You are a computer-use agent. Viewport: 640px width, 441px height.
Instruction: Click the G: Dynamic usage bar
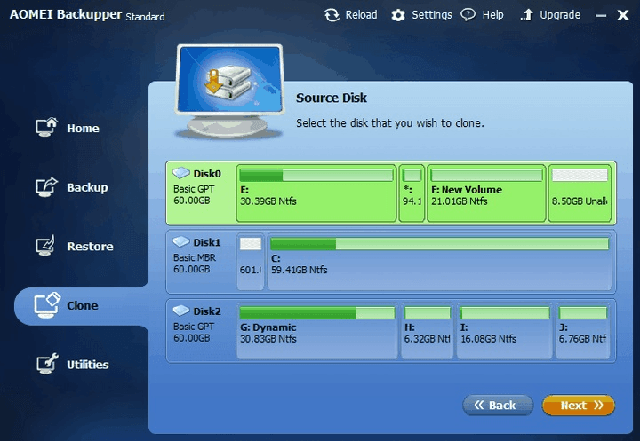coord(317,312)
